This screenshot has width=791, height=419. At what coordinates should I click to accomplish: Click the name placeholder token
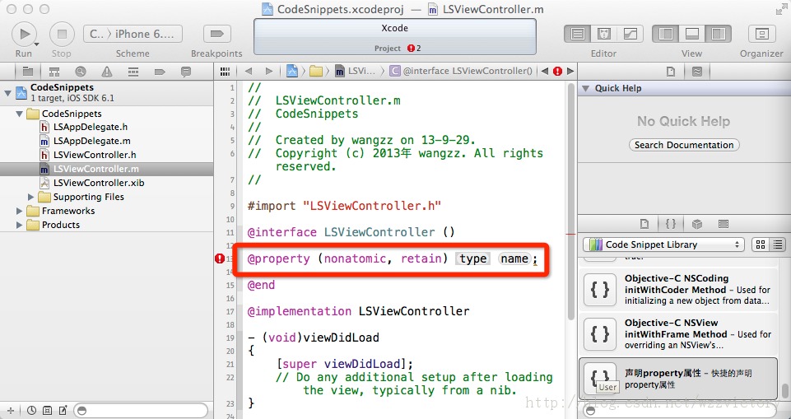point(514,258)
